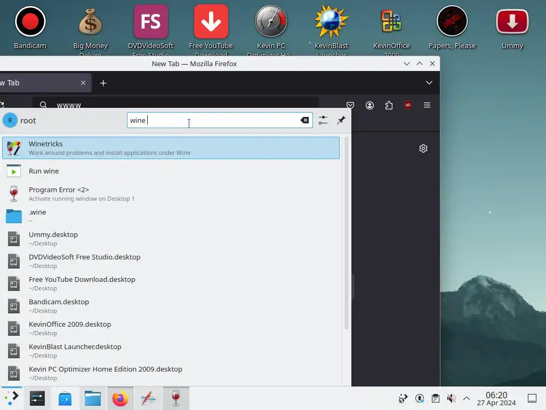Viewport: 546px width, 410px height.
Task: Open Kevin PC Optimizer Home Edition 2009.desktop result
Action: pos(171,373)
